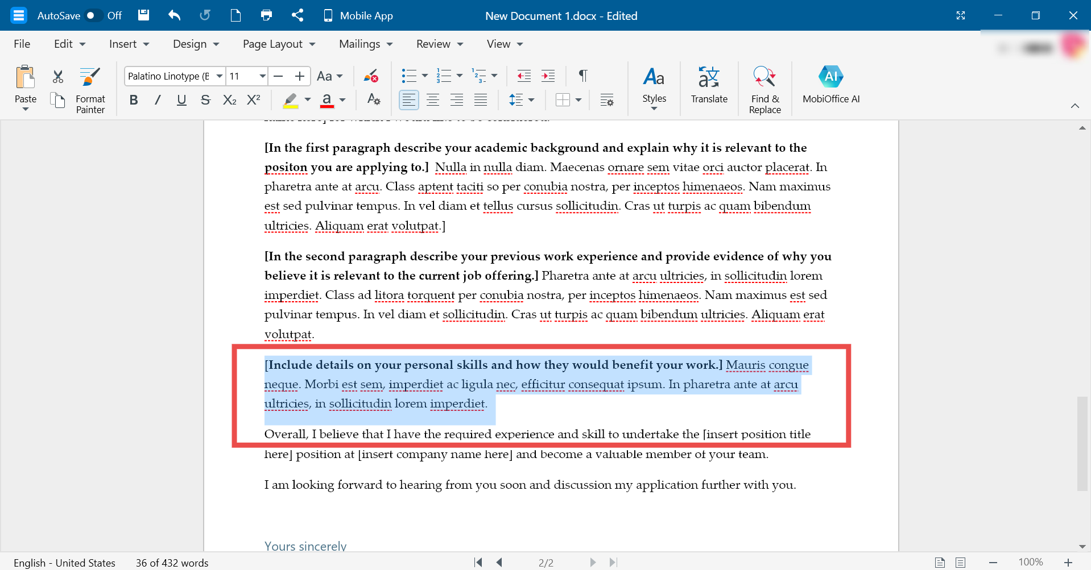
Task: Enter full screen mode
Action: pyautogui.click(x=961, y=15)
